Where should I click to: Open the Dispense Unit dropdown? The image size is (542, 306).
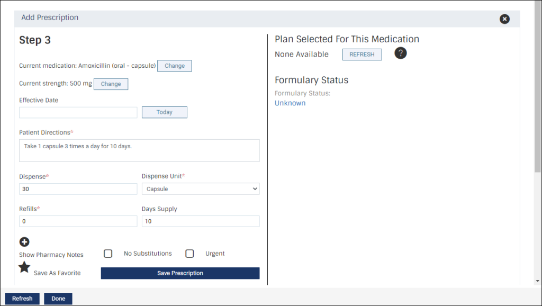pyautogui.click(x=201, y=189)
